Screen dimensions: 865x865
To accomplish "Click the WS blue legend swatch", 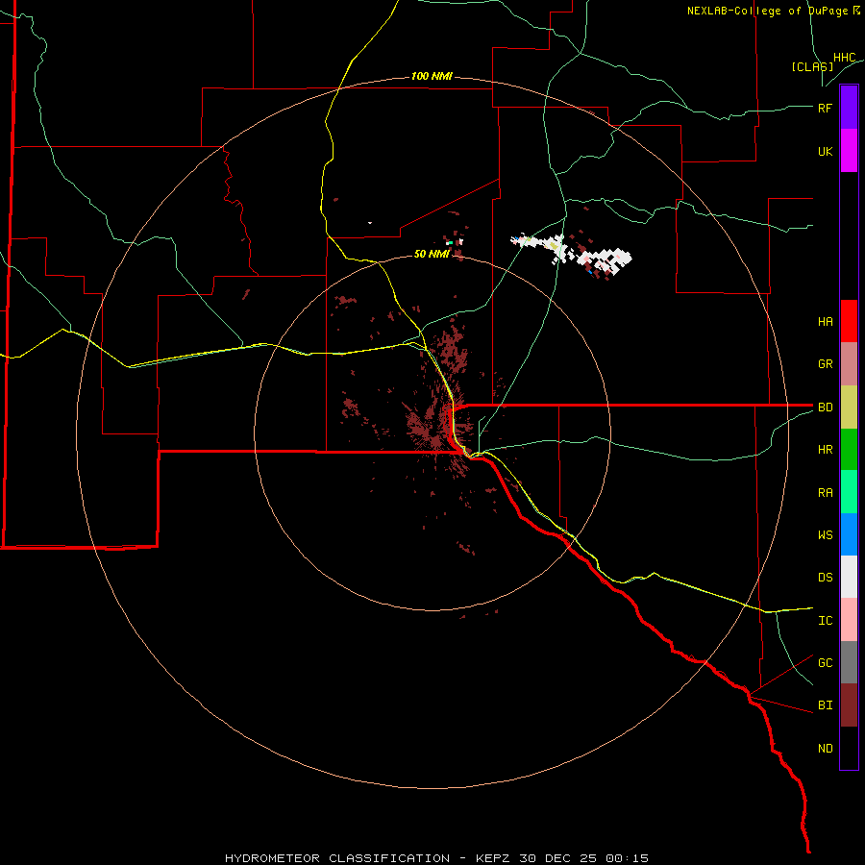I will coord(849,534).
